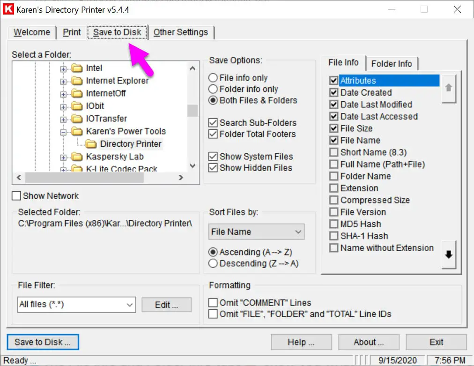Uncheck the Attributes checkbox
The image size is (474, 366).
[334, 81]
